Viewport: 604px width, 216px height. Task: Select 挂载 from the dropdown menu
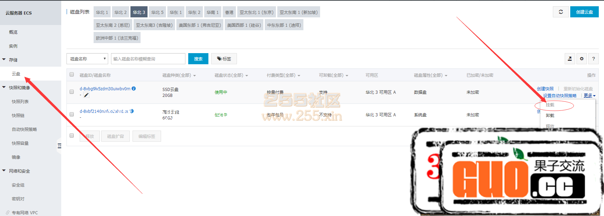coord(550,105)
